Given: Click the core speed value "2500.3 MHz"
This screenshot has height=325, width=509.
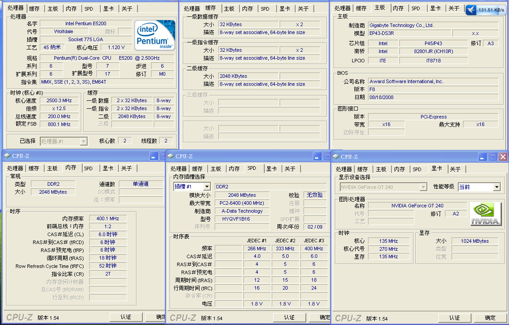Looking at the screenshot, I should [x=59, y=100].
